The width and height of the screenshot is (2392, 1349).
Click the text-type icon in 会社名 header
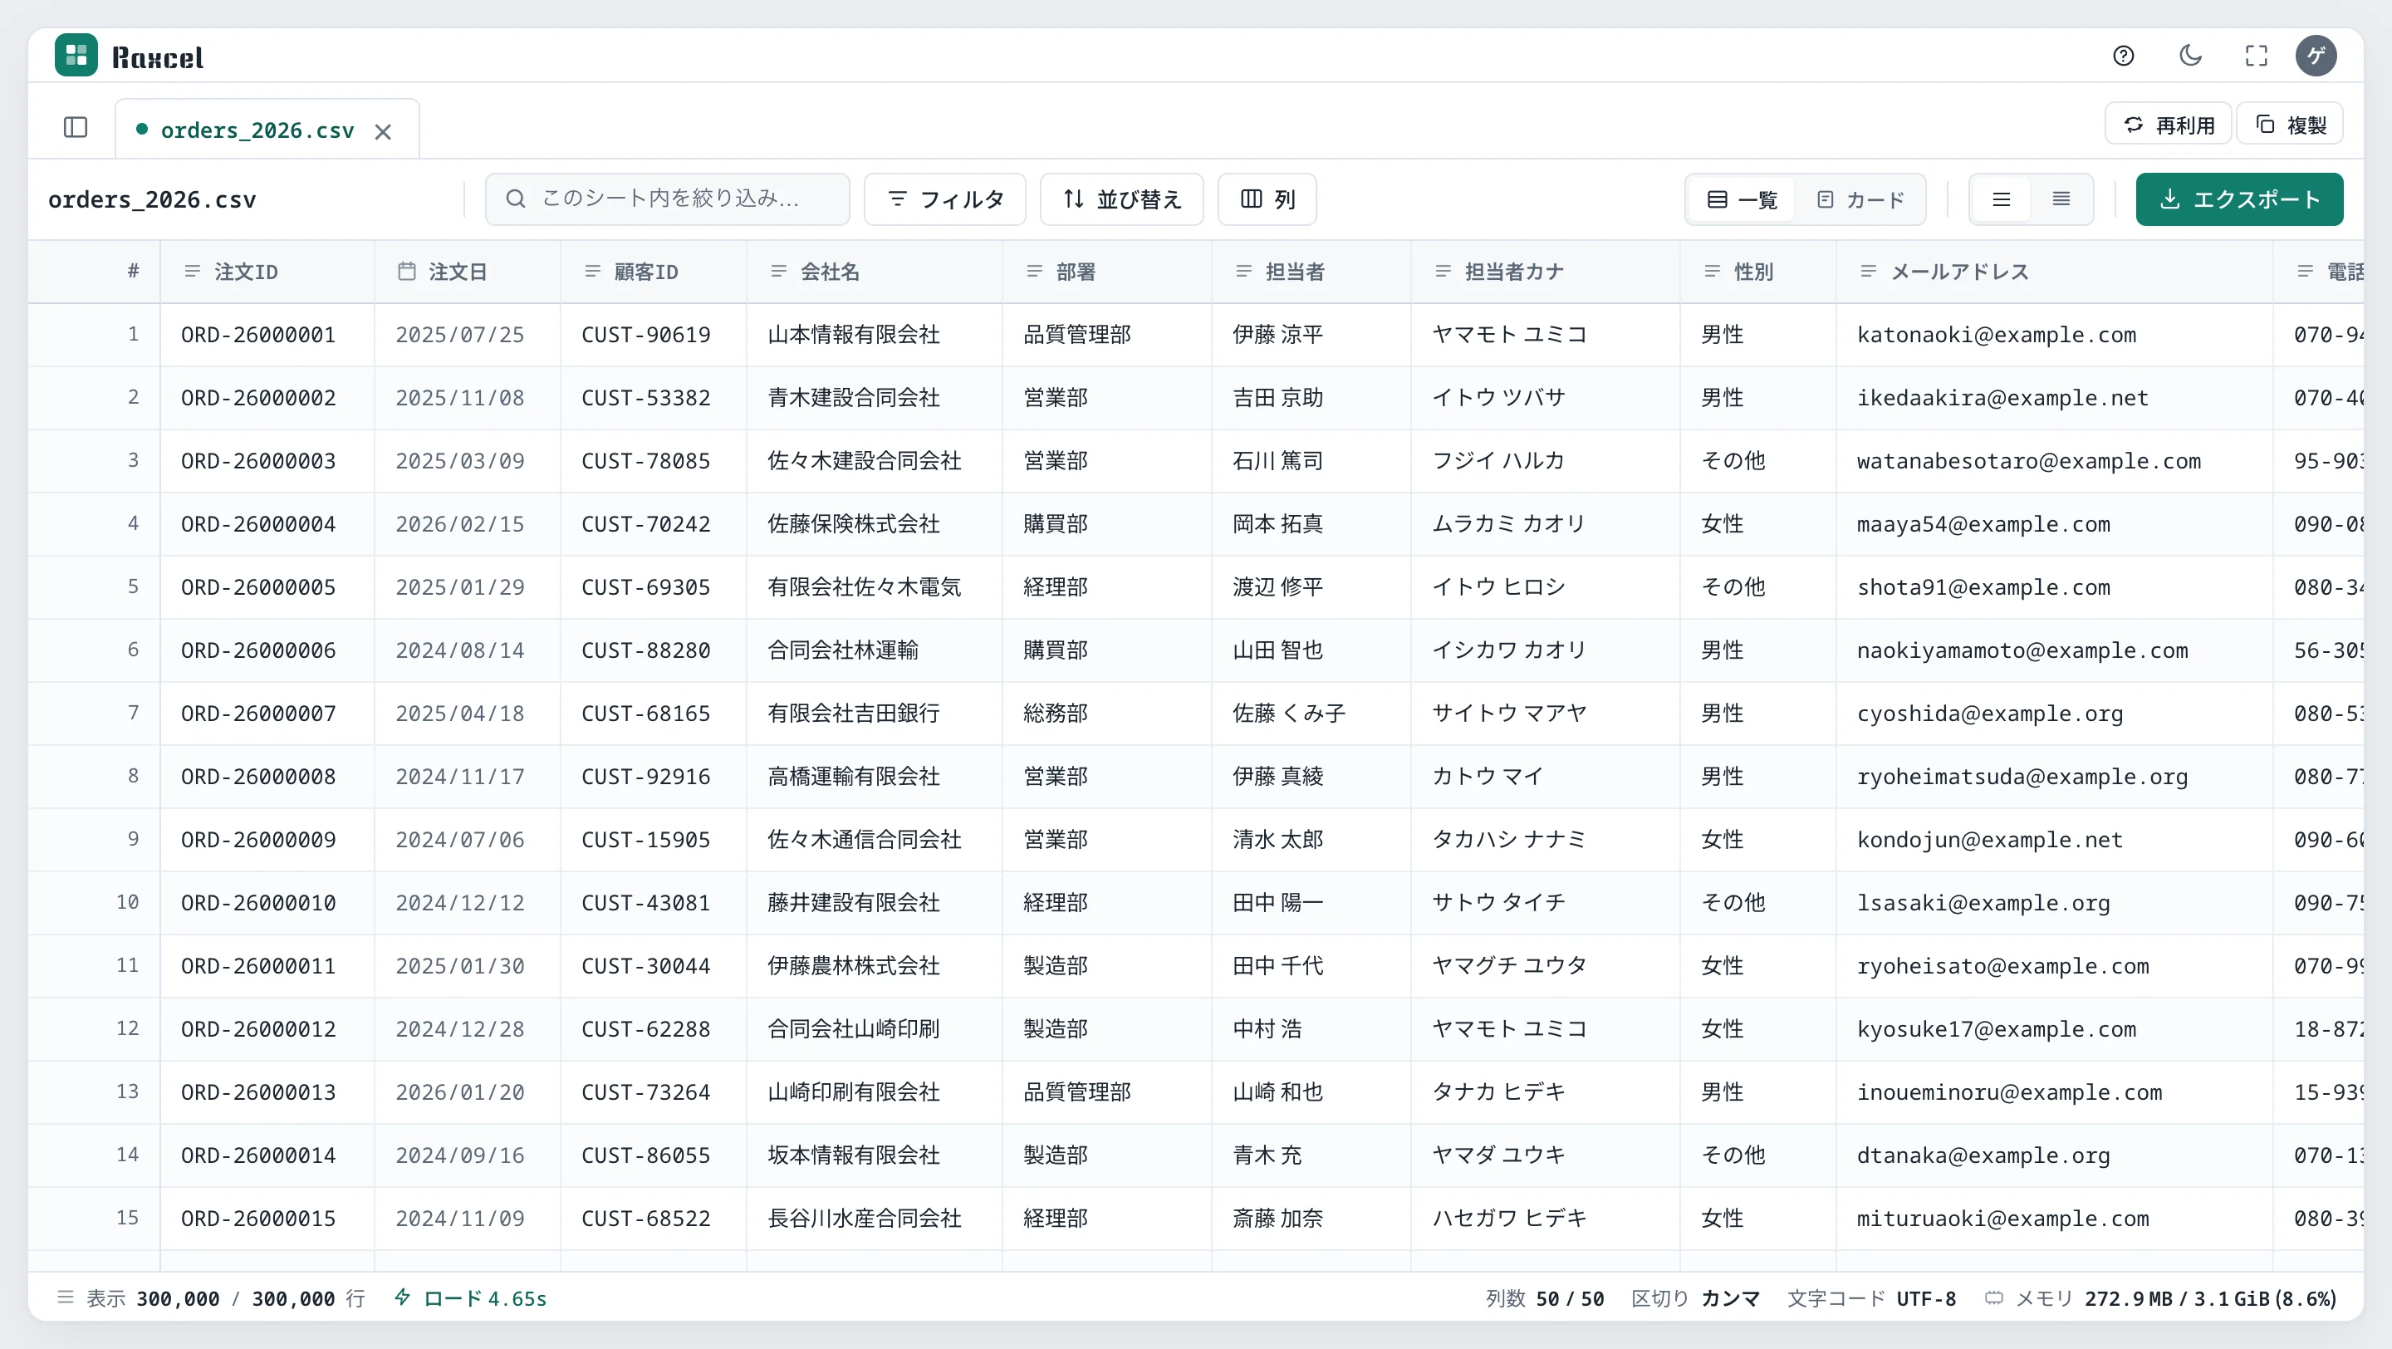pyautogui.click(x=778, y=271)
